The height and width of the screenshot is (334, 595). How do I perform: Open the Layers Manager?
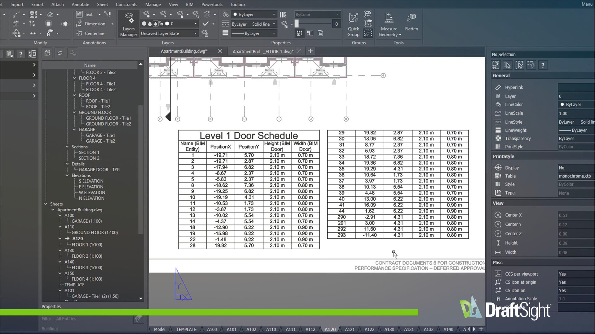(x=128, y=23)
